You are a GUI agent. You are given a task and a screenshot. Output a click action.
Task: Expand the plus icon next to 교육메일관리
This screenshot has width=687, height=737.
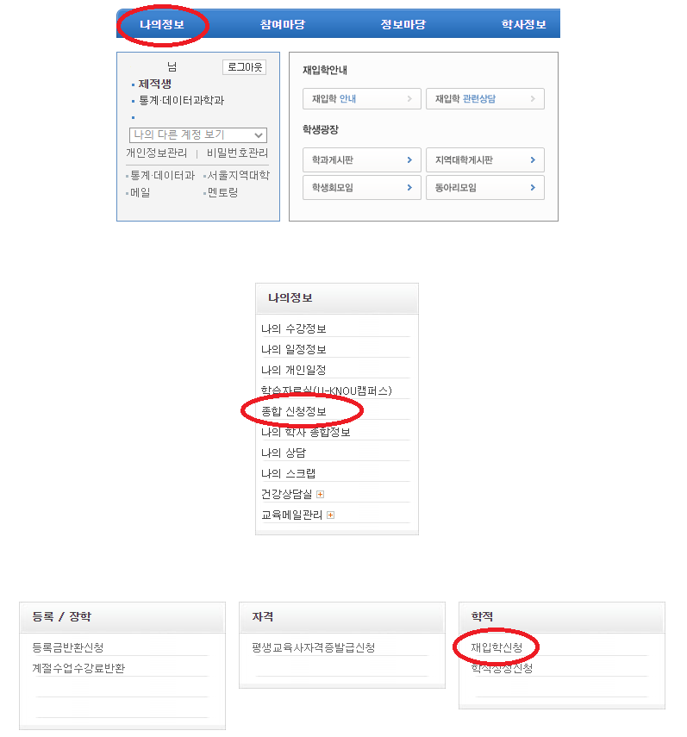pos(330,515)
